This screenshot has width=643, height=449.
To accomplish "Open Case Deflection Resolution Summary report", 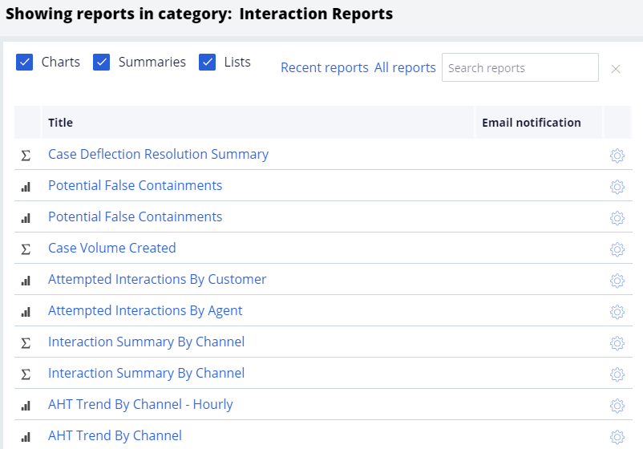I will (x=158, y=155).
